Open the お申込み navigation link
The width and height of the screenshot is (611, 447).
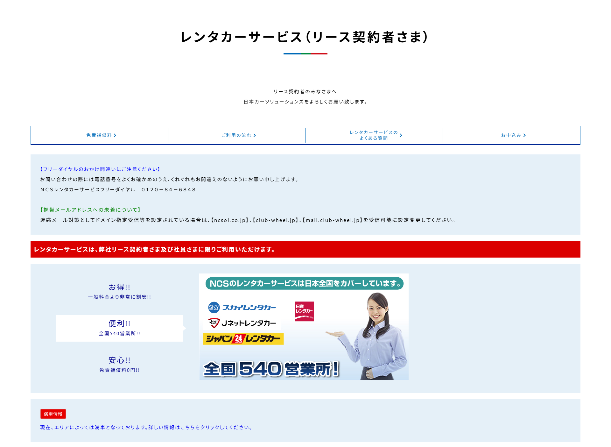coord(511,135)
